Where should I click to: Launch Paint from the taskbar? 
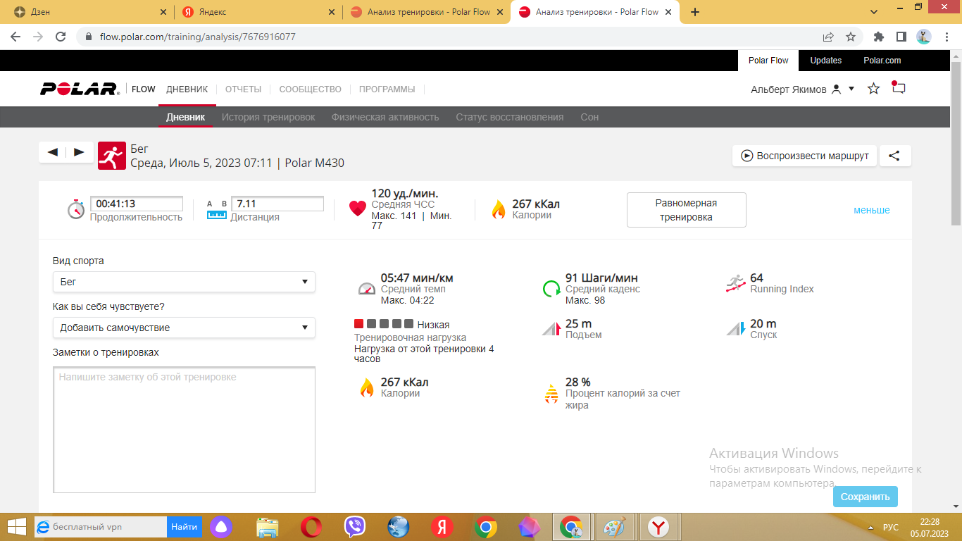click(x=615, y=527)
